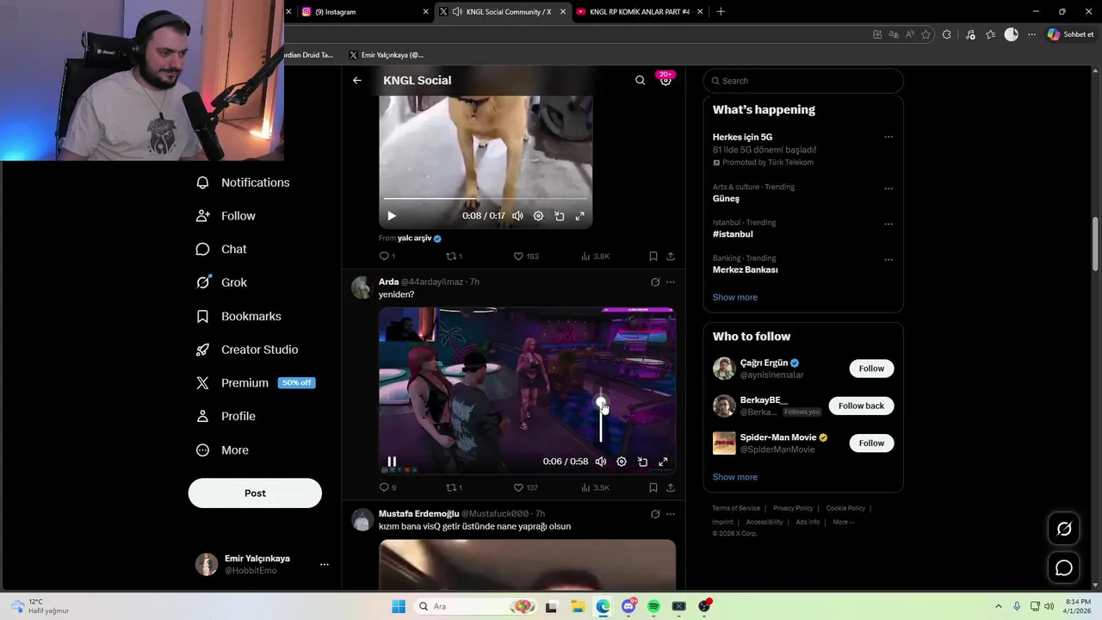Image resolution: width=1102 pixels, height=620 pixels.
Task: Follow Çağrı Ergün
Action: click(x=871, y=369)
